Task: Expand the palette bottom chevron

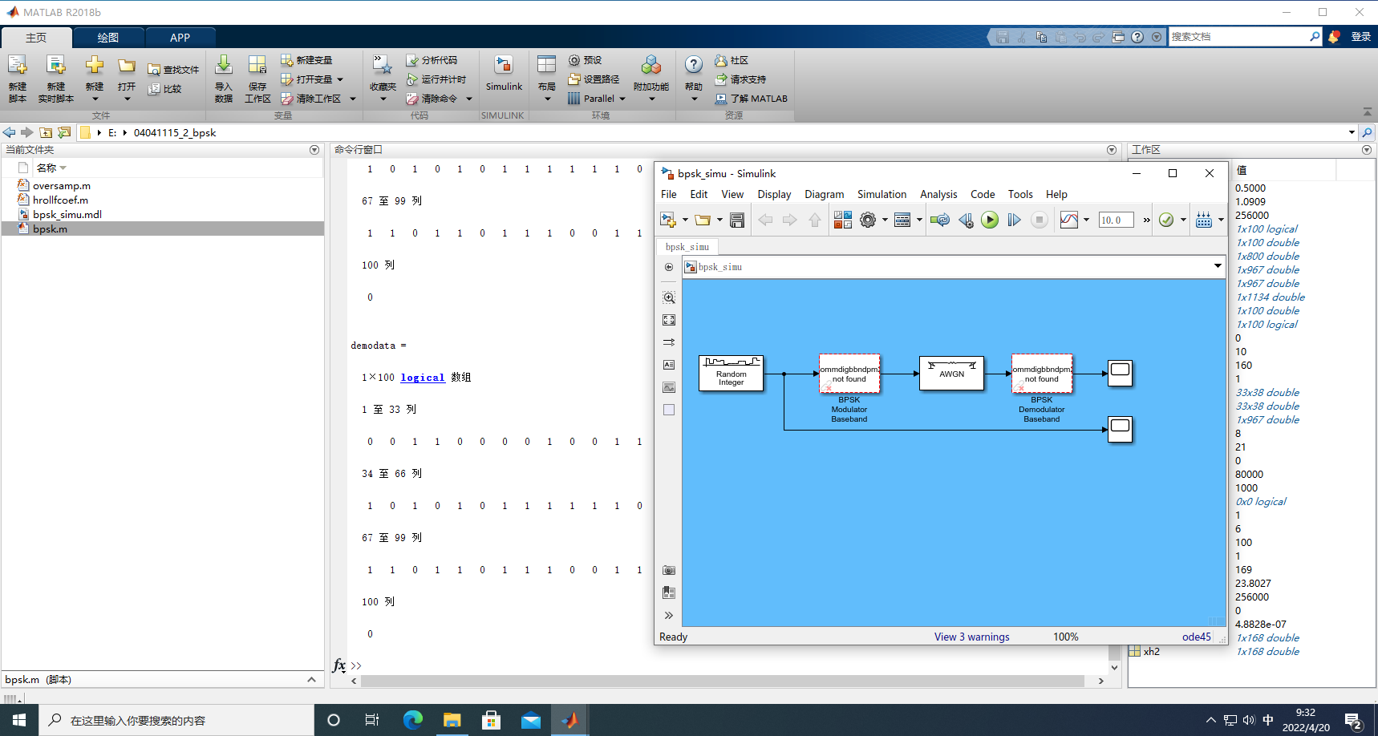Action: [669, 615]
